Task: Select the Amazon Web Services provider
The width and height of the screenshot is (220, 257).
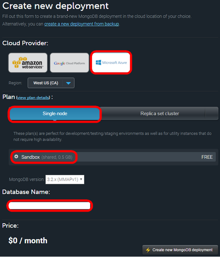Action: (x=28, y=62)
